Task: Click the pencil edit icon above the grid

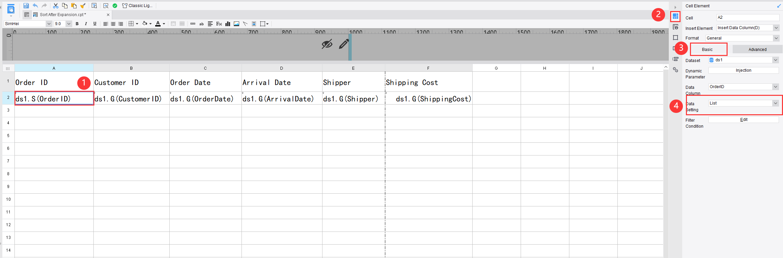Action: click(x=344, y=44)
